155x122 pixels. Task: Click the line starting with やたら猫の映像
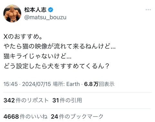point(59,46)
